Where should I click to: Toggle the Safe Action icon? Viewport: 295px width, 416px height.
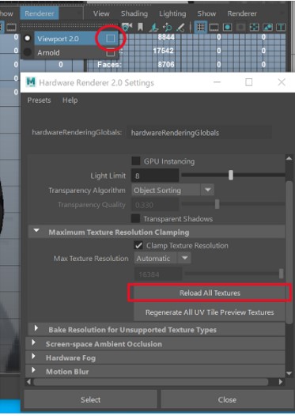point(267,27)
